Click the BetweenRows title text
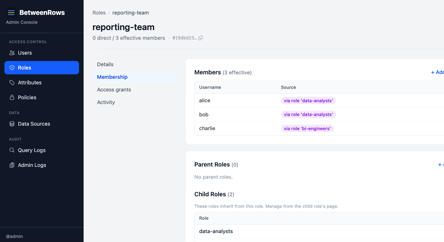 coord(42,12)
